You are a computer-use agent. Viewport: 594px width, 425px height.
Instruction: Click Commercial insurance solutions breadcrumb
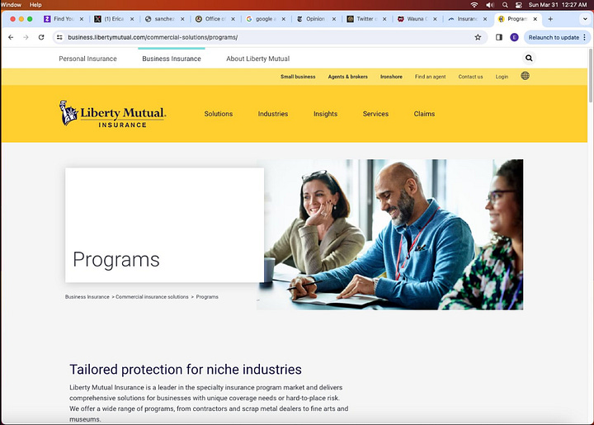[x=152, y=296]
